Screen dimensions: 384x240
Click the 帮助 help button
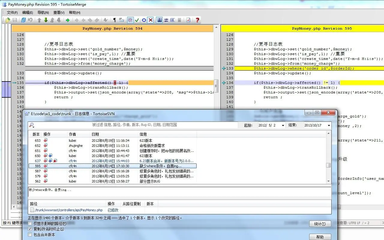click(x=320, y=237)
